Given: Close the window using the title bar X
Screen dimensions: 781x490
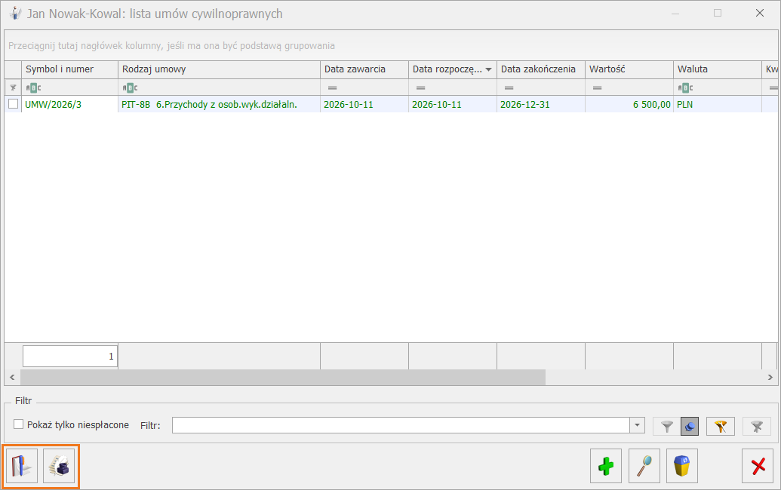Looking at the screenshot, I should point(760,13).
